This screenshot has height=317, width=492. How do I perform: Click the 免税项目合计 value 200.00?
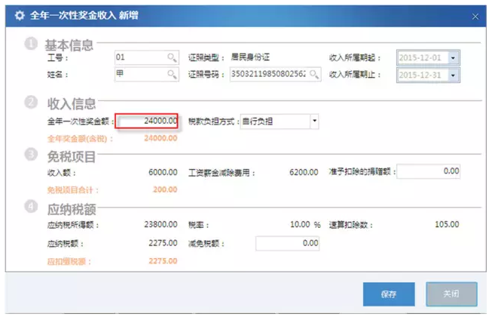(165, 189)
